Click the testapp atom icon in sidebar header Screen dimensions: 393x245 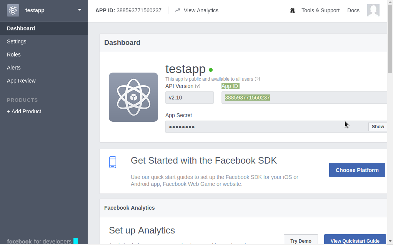(13, 10)
